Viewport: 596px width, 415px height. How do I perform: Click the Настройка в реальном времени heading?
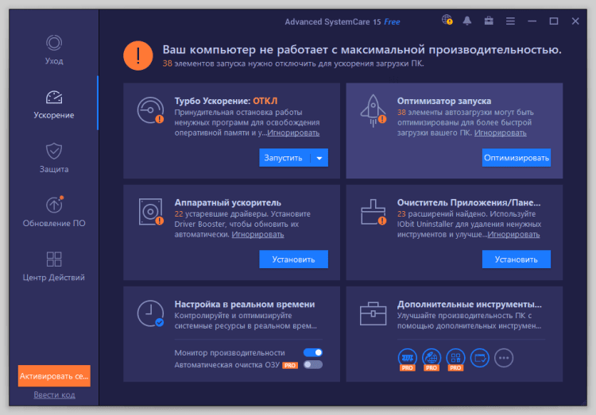(x=245, y=305)
